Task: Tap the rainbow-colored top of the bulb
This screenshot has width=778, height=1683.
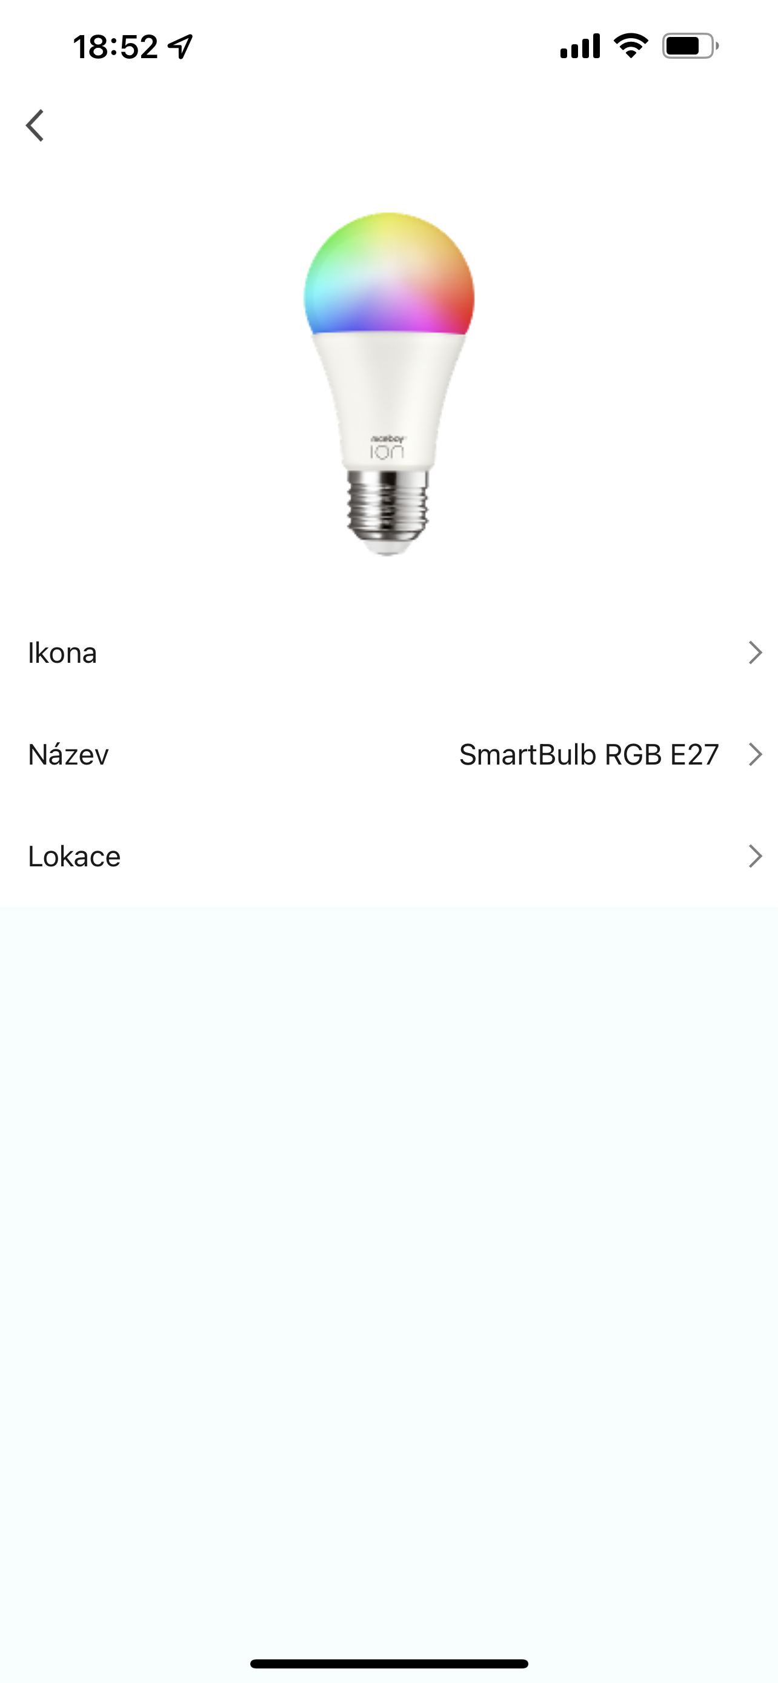Action: pos(388,274)
